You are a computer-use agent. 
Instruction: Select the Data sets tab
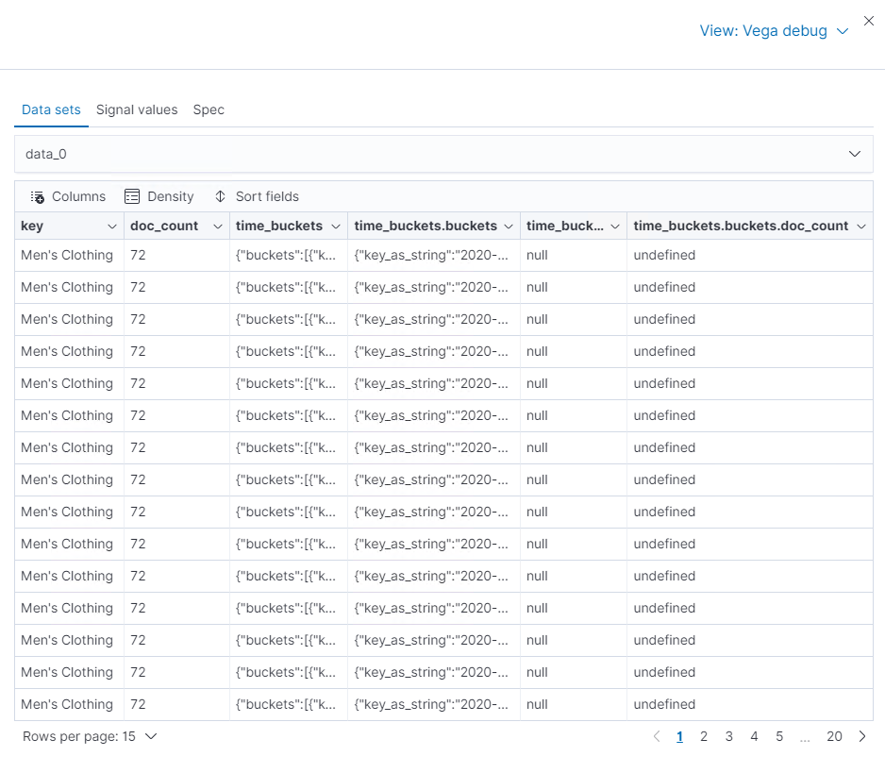tap(51, 109)
